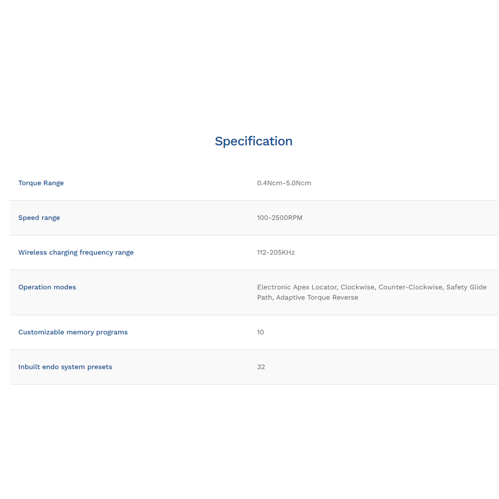499x499 pixels.
Task: Click the Electronic Apex Locator text
Action: 296,287
